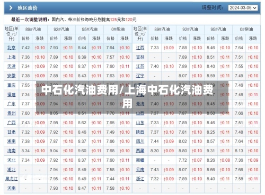Click ↑0.07 change in the 新疆 row
The width and height of the screenshot is (265, 195).
[x=197, y=160]
